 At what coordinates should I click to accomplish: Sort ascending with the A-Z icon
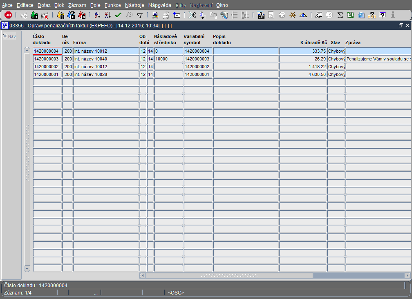97,15
